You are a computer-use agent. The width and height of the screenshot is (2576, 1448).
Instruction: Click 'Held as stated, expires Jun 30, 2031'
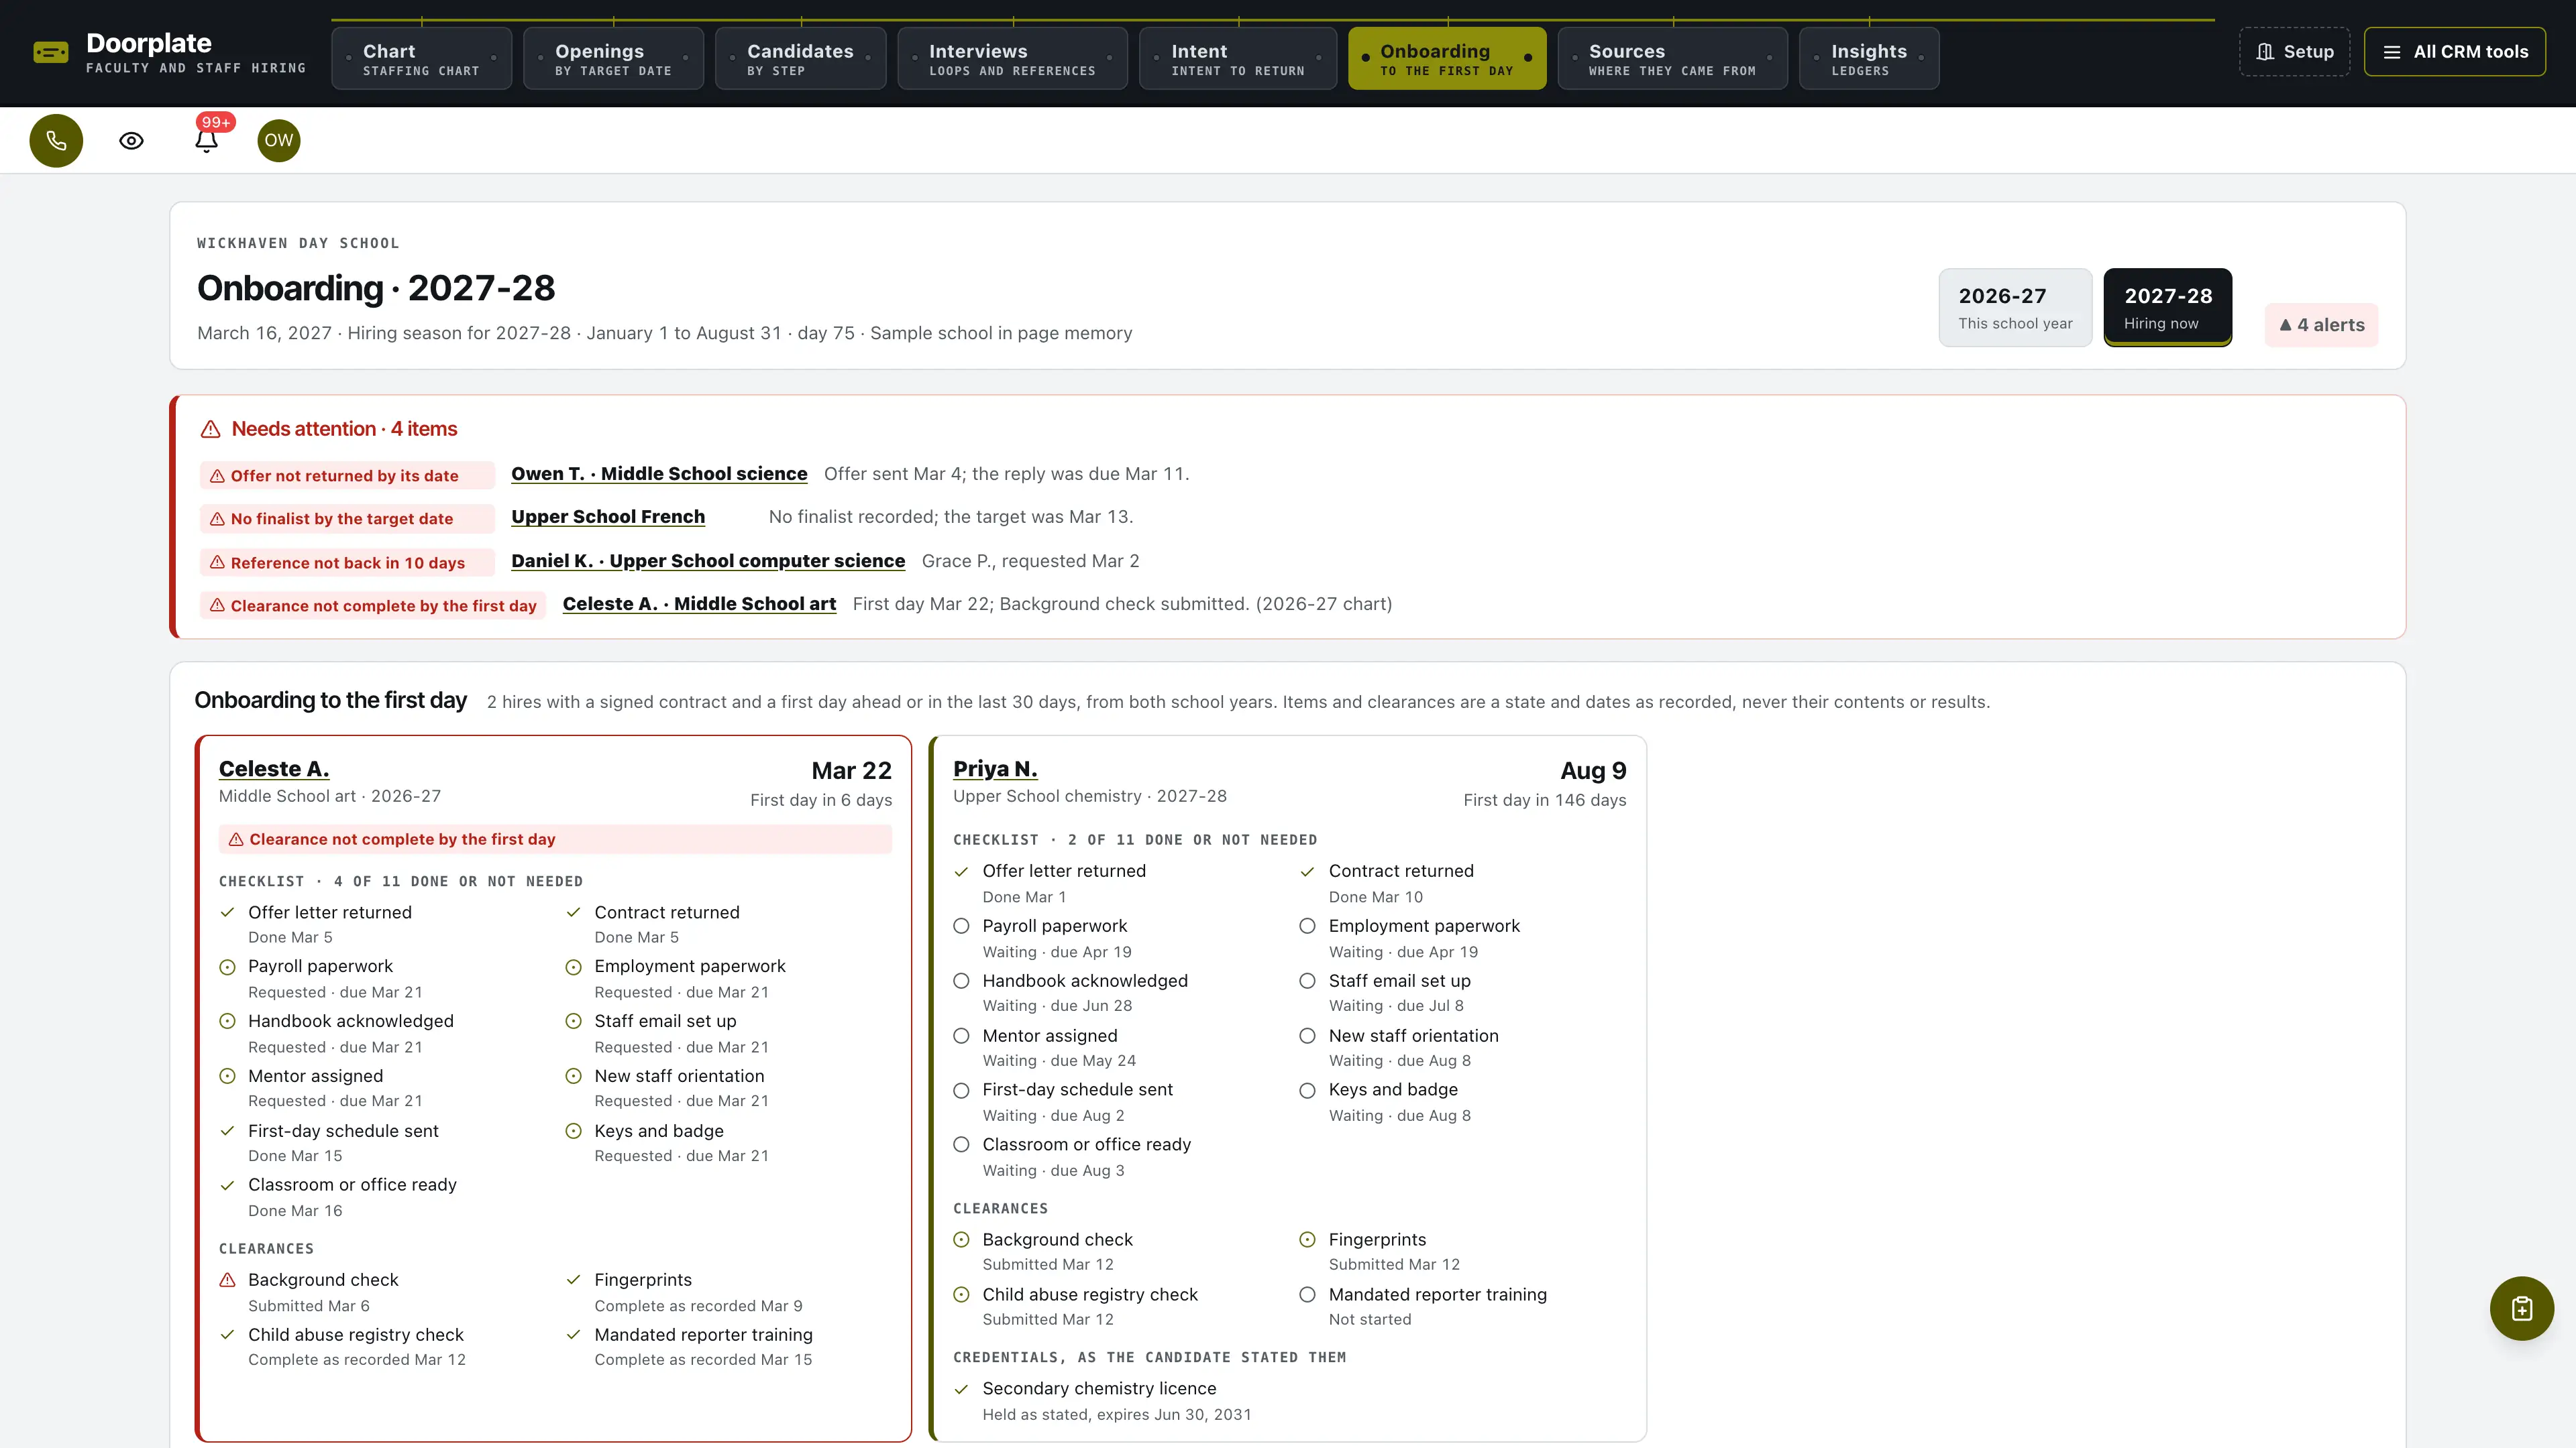1117,1415
